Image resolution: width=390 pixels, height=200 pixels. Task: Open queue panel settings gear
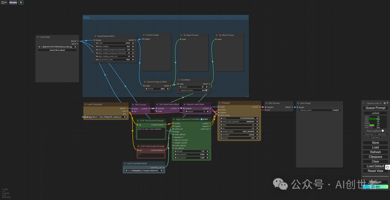point(385,103)
